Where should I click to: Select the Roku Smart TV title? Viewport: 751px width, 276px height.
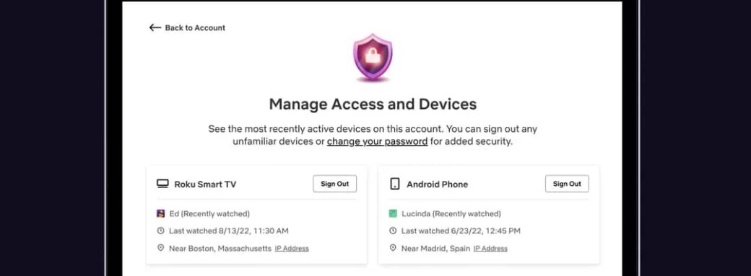[x=205, y=184]
